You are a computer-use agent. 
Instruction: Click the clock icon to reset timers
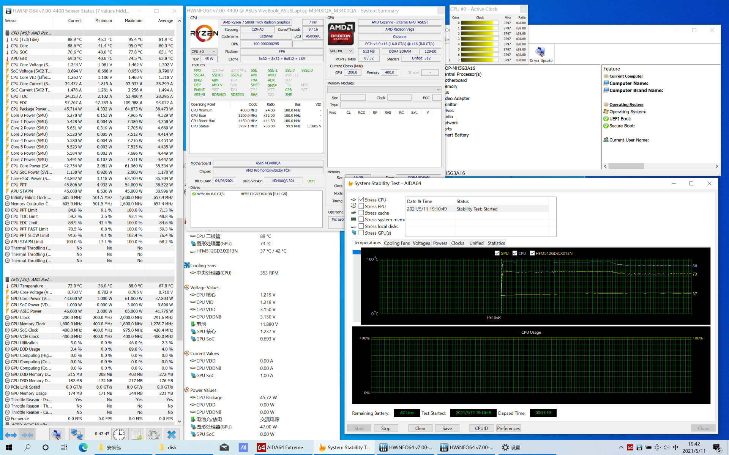click(x=120, y=434)
